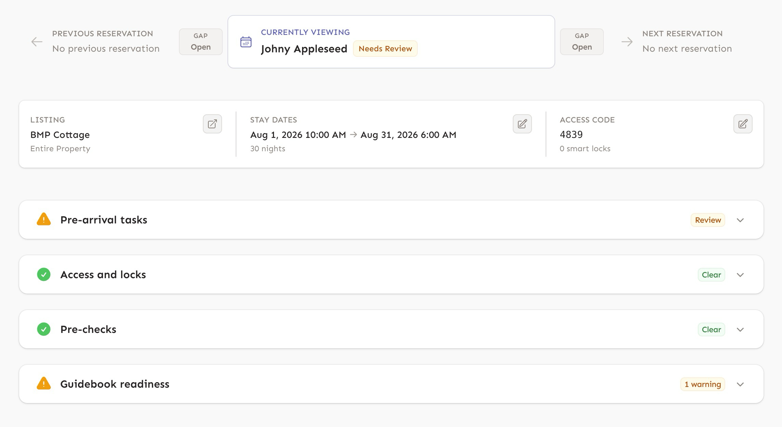Expand the Guidebook readiness chevron
The image size is (782, 427).
click(x=740, y=384)
